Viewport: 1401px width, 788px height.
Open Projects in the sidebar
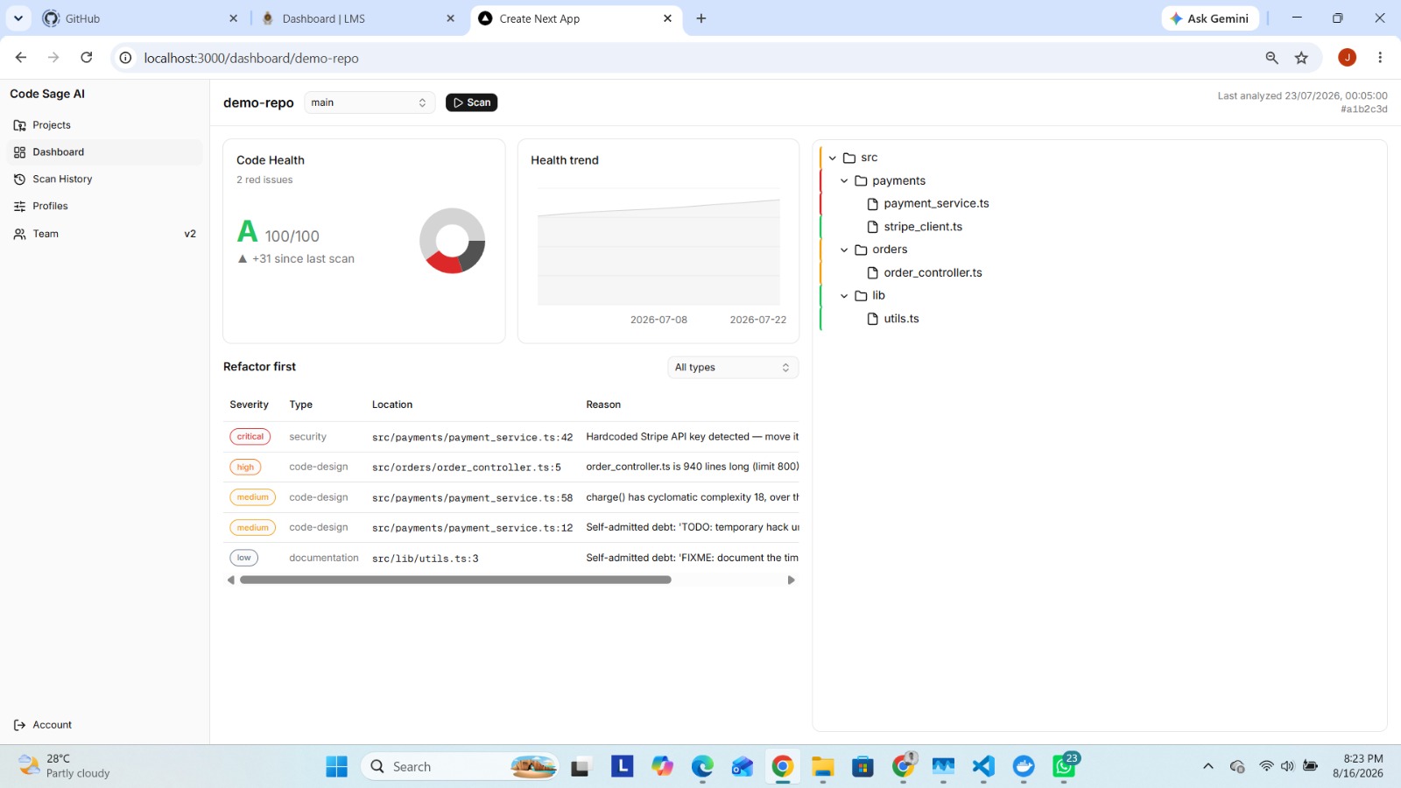point(105,125)
